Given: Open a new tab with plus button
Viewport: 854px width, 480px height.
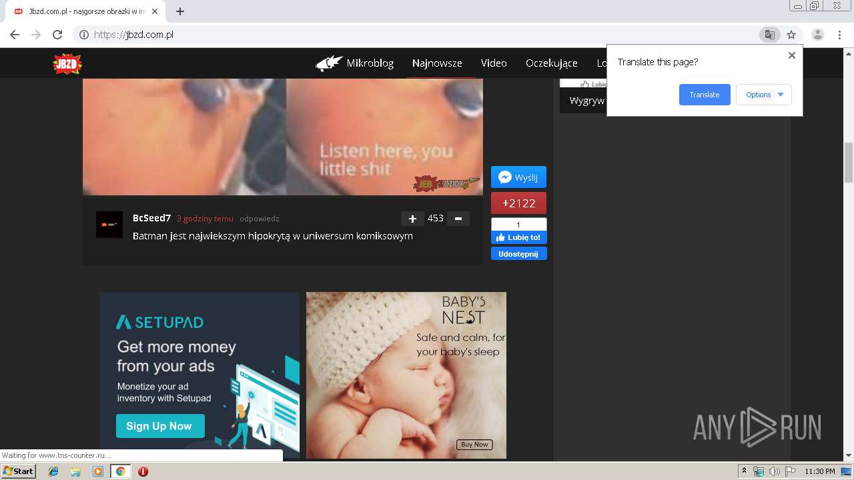Looking at the screenshot, I should click(x=179, y=11).
